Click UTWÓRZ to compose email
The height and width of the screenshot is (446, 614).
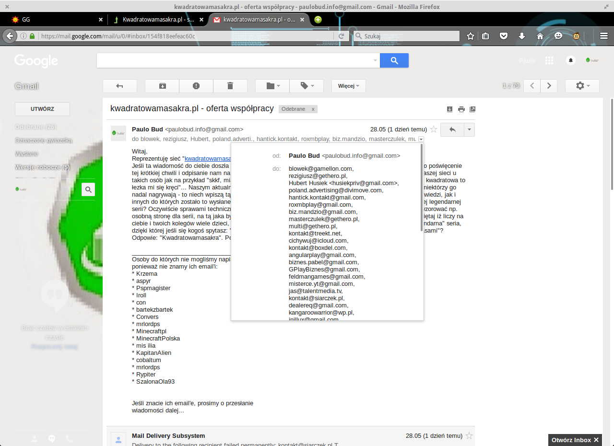[x=42, y=109]
